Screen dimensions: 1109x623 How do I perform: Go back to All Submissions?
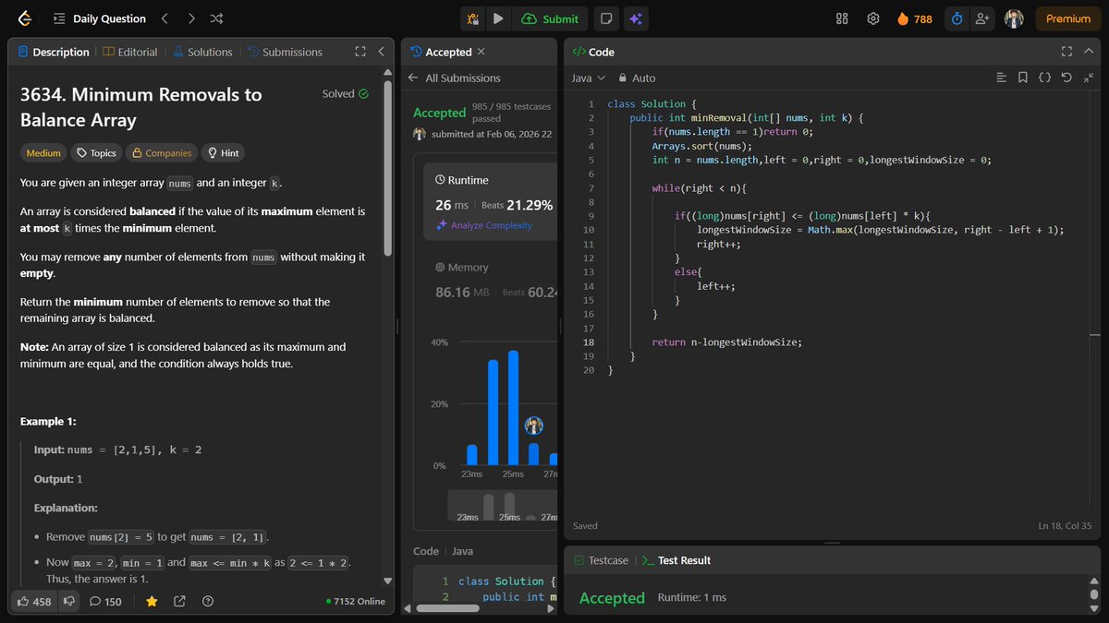455,78
